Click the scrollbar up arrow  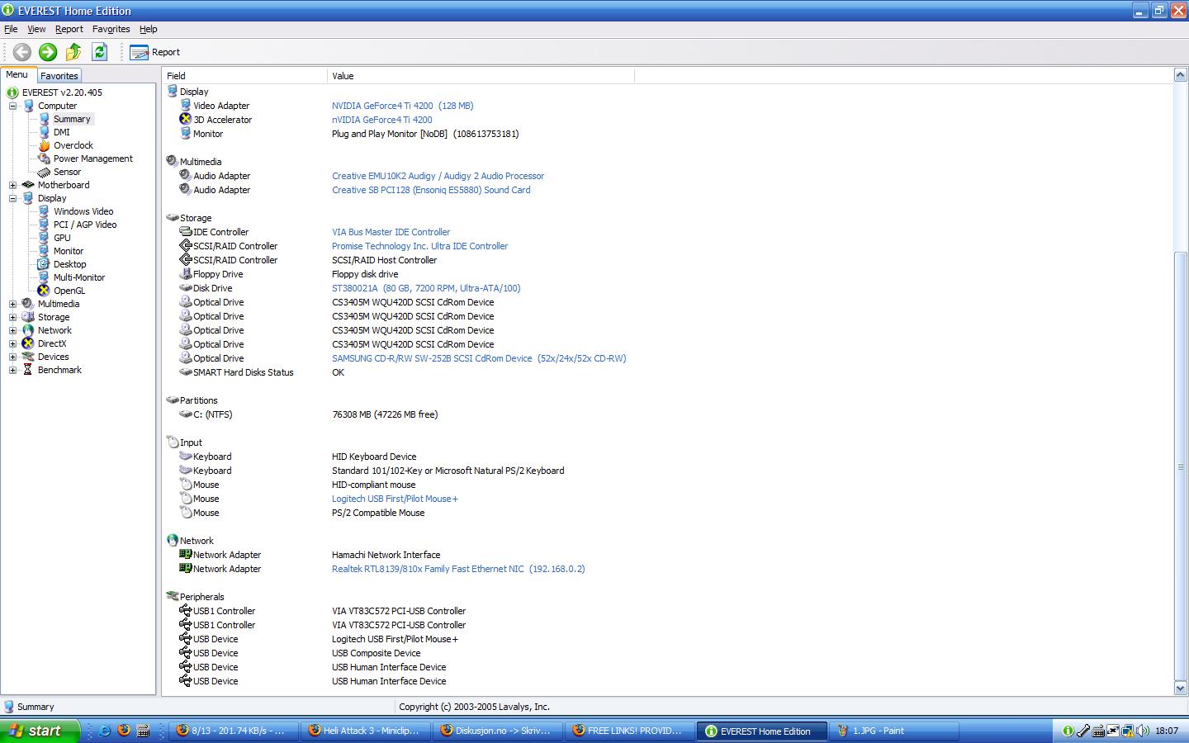tap(1180, 75)
